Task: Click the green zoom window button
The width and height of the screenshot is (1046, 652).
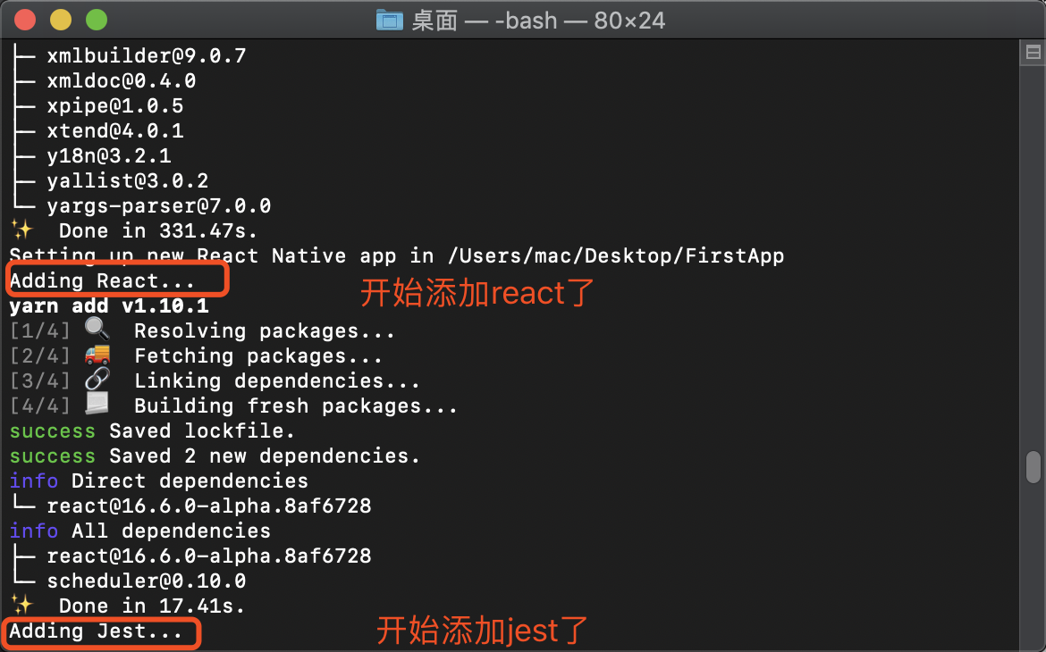Action: click(97, 20)
